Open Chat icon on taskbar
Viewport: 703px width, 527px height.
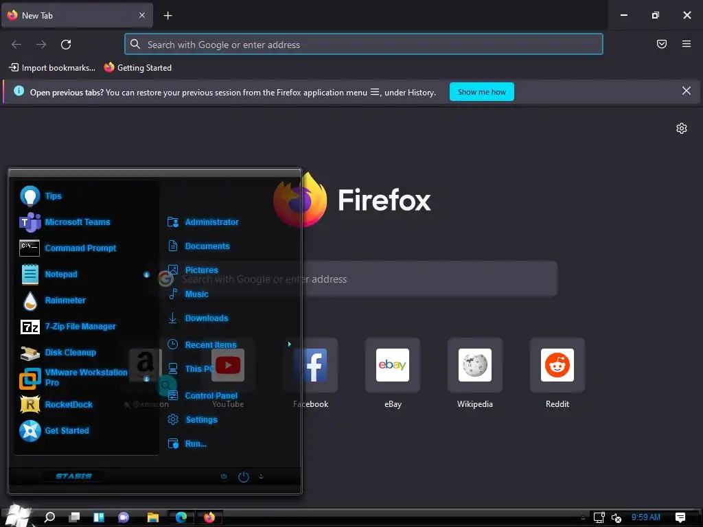[x=124, y=517]
